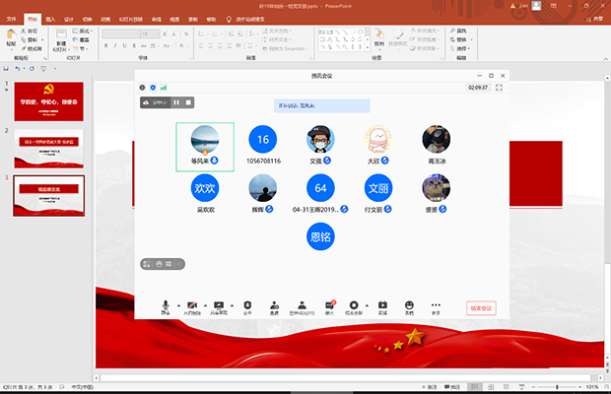Click the emoji reactions icon

[x=409, y=306]
